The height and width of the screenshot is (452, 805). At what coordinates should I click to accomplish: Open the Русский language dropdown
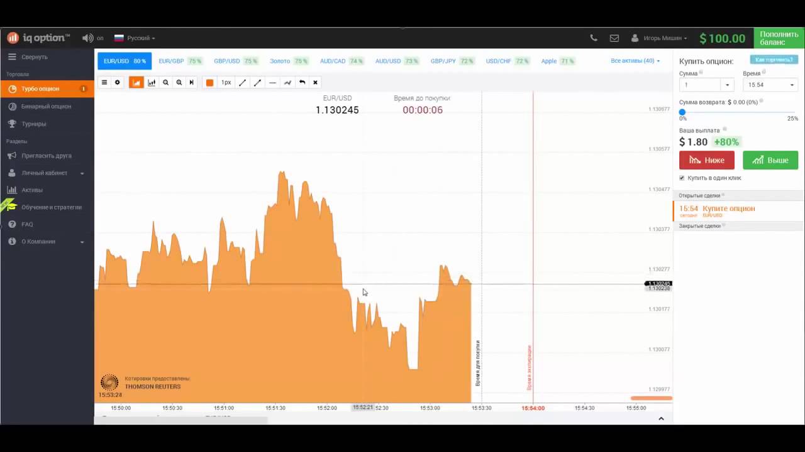[135, 38]
